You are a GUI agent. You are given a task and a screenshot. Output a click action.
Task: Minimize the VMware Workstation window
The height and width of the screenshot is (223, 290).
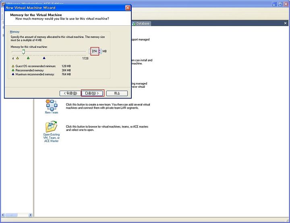[274, 4]
